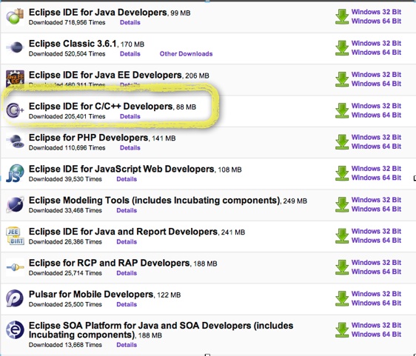The width and height of the screenshot is (416, 356).
Task: Open Details for Eclipse IDE for C/C++ Developers
Action: (130, 116)
